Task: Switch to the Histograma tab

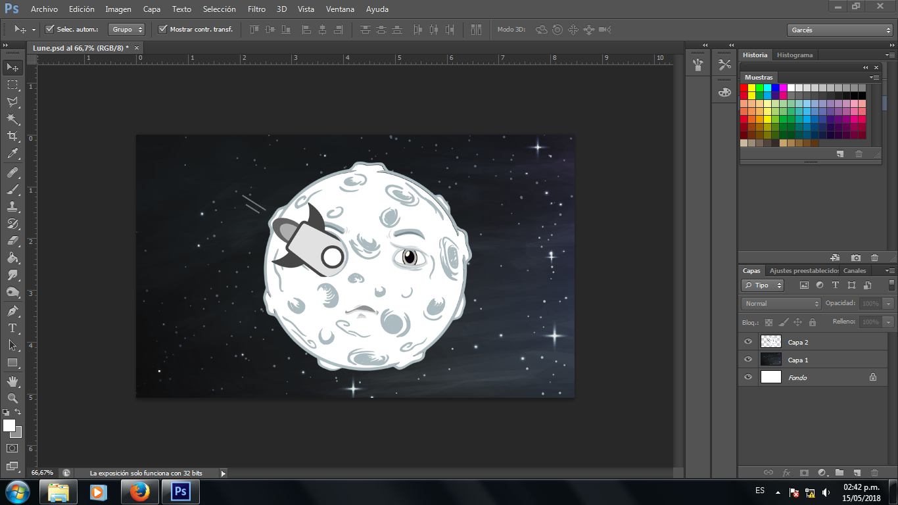Action: click(795, 55)
